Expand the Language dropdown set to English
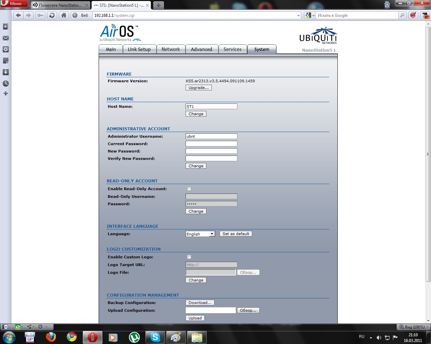 (x=200, y=234)
